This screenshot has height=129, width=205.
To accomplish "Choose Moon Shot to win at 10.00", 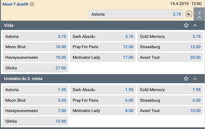I will pyautogui.click(x=36, y=47).
